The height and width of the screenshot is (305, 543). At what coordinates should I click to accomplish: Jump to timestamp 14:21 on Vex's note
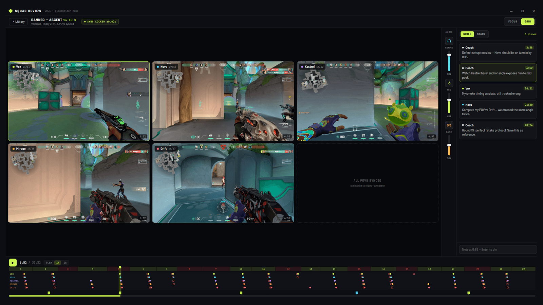click(x=528, y=88)
